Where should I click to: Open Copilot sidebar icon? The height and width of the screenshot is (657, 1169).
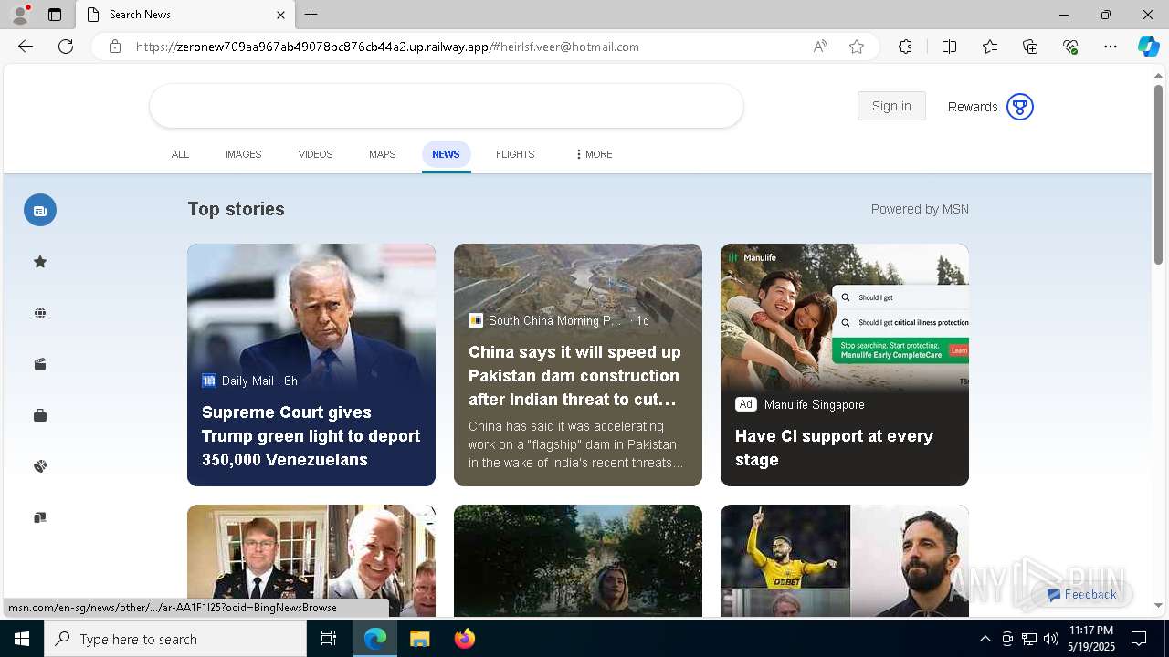tap(1148, 47)
